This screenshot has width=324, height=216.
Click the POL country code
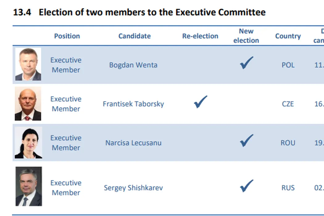tap(288, 65)
